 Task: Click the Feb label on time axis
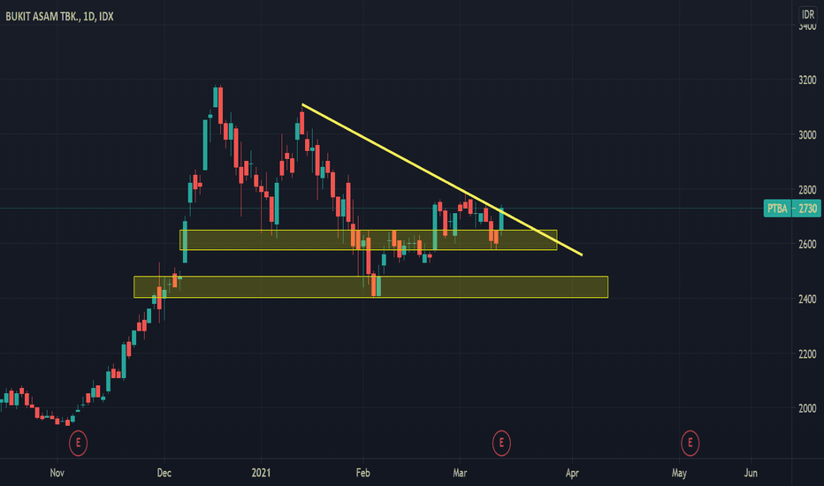(x=362, y=473)
